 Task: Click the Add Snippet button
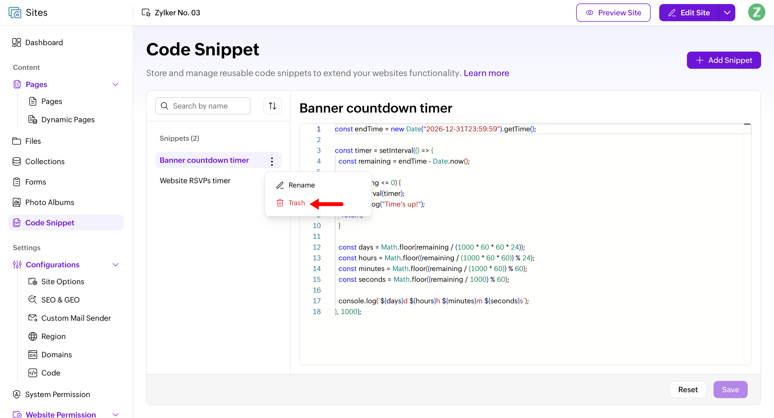pyautogui.click(x=723, y=60)
